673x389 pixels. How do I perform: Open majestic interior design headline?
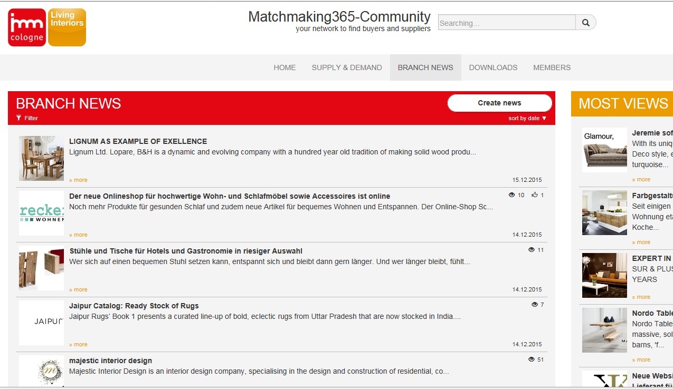pyautogui.click(x=110, y=361)
